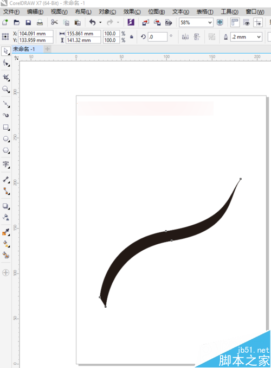This screenshot has width=271, height=368.
Task: Select the Rectangle tool
Action: (6, 127)
